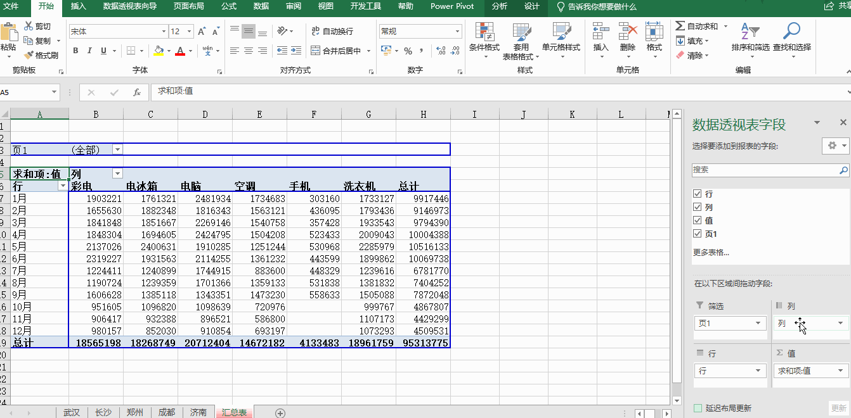The width and height of the screenshot is (851, 418).
Task: Switch to the 分析 (Analyze) ribbon tab
Action: coord(500,6)
